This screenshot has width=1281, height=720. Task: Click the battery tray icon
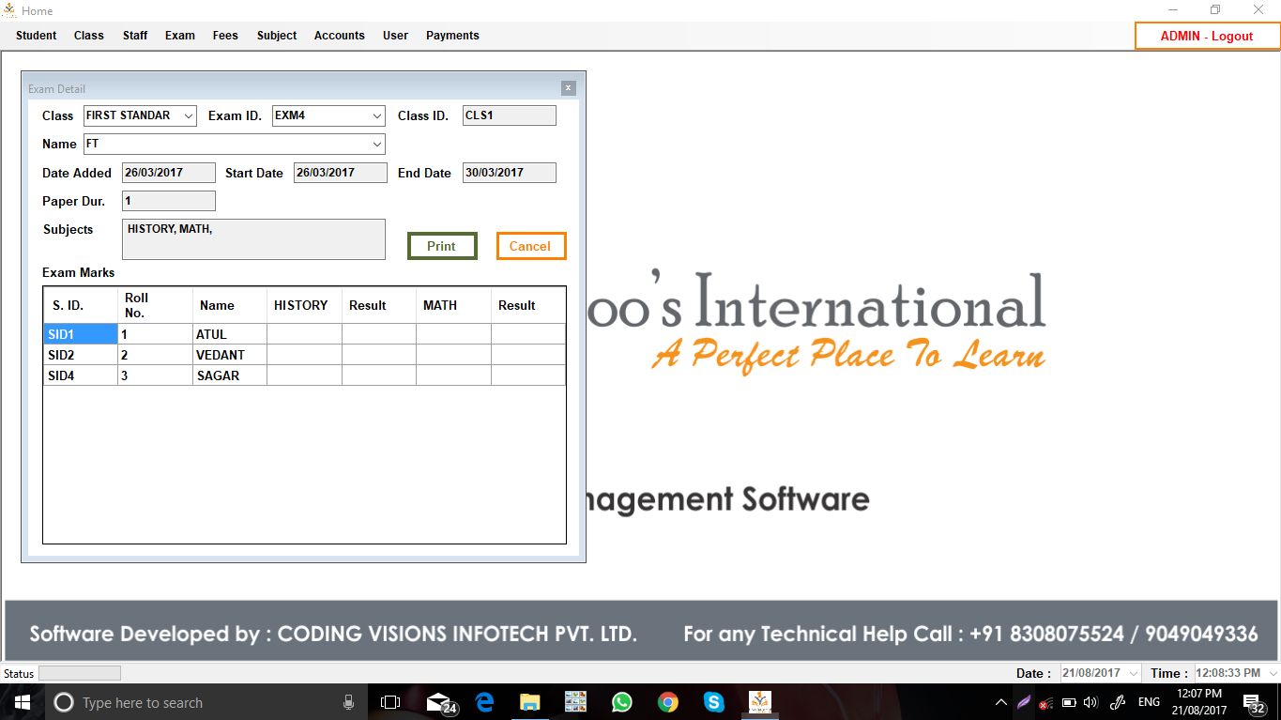(1068, 702)
